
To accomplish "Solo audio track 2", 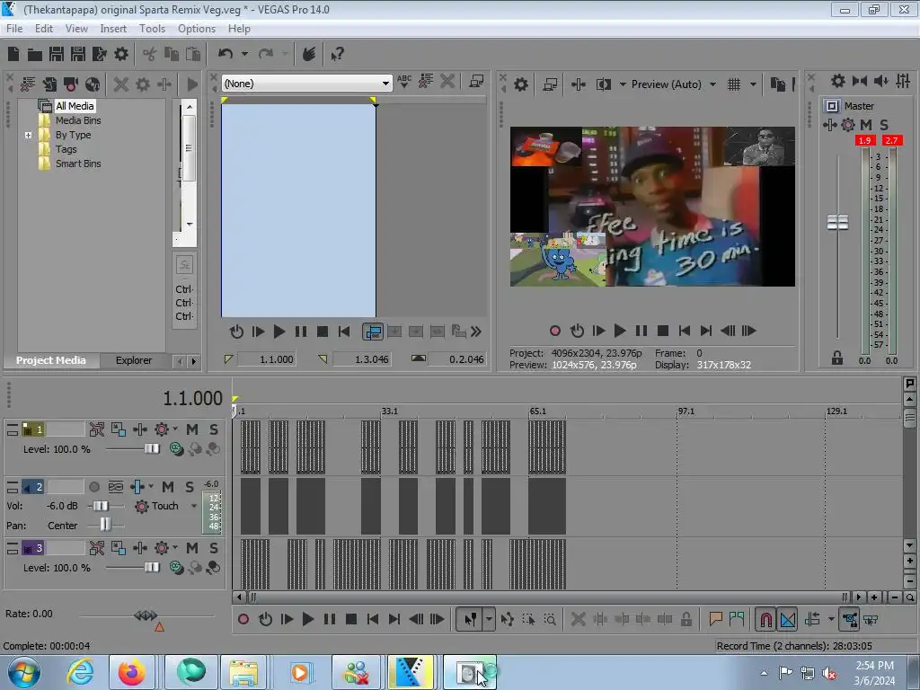I will click(190, 487).
